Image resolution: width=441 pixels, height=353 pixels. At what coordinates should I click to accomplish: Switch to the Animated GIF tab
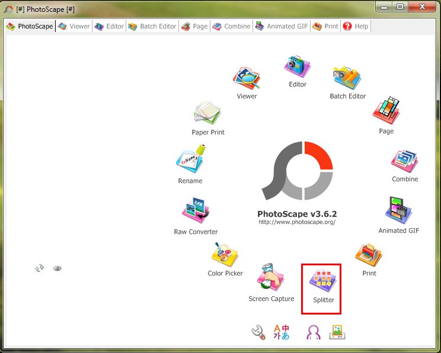(x=282, y=26)
